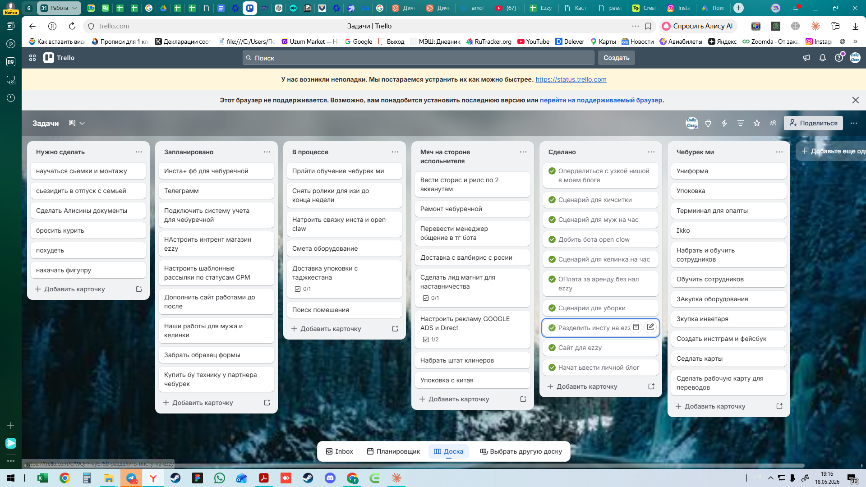This screenshot has width=866, height=487.
Task: Open new browser tab plus button
Action: pos(738,8)
